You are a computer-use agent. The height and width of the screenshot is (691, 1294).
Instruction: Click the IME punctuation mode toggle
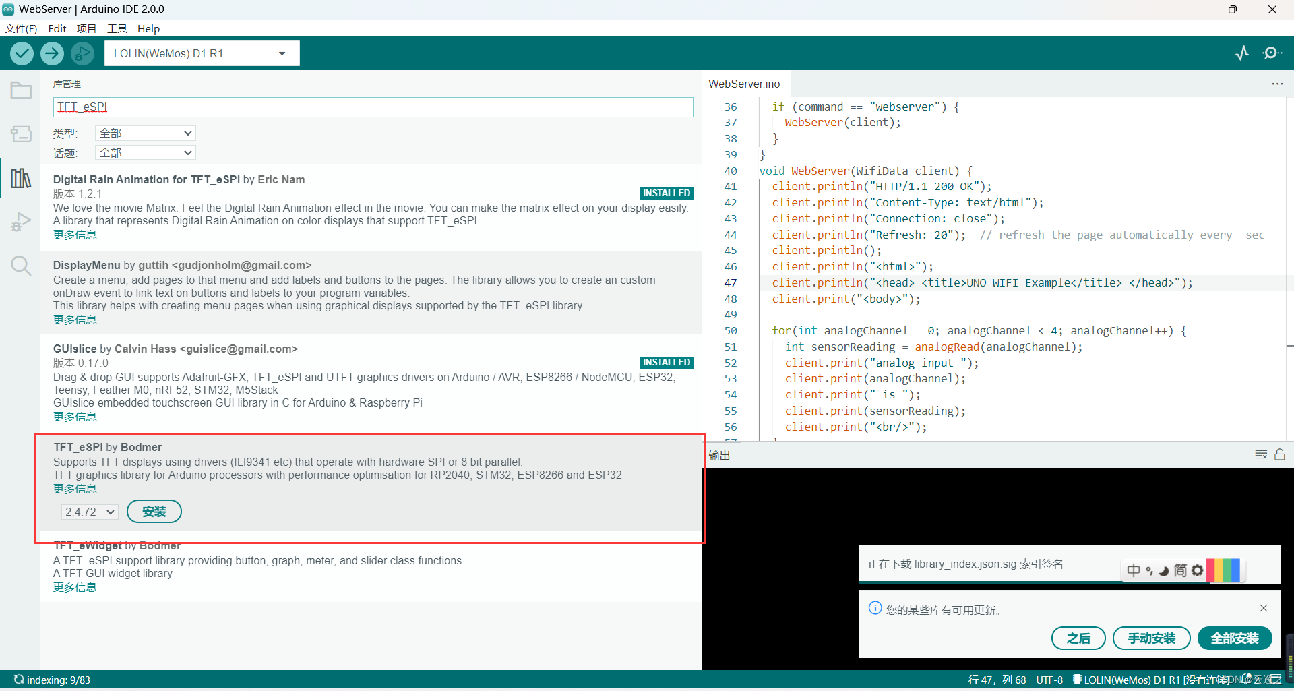[1149, 571]
